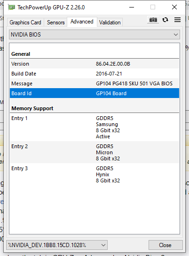Close GPU-Z with the title bar X
189x256 pixels.
point(174,7)
